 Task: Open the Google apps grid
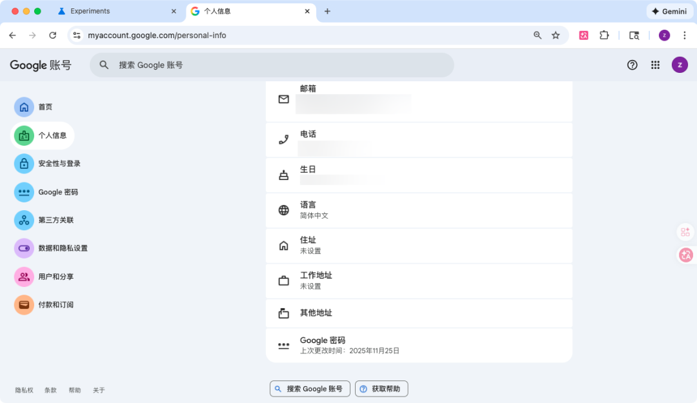pos(655,65)
